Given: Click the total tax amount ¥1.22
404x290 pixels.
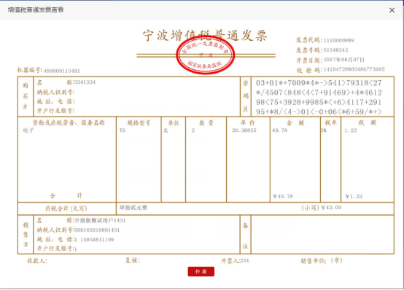Looking at the screenshot, I should [x=354, y=196].
